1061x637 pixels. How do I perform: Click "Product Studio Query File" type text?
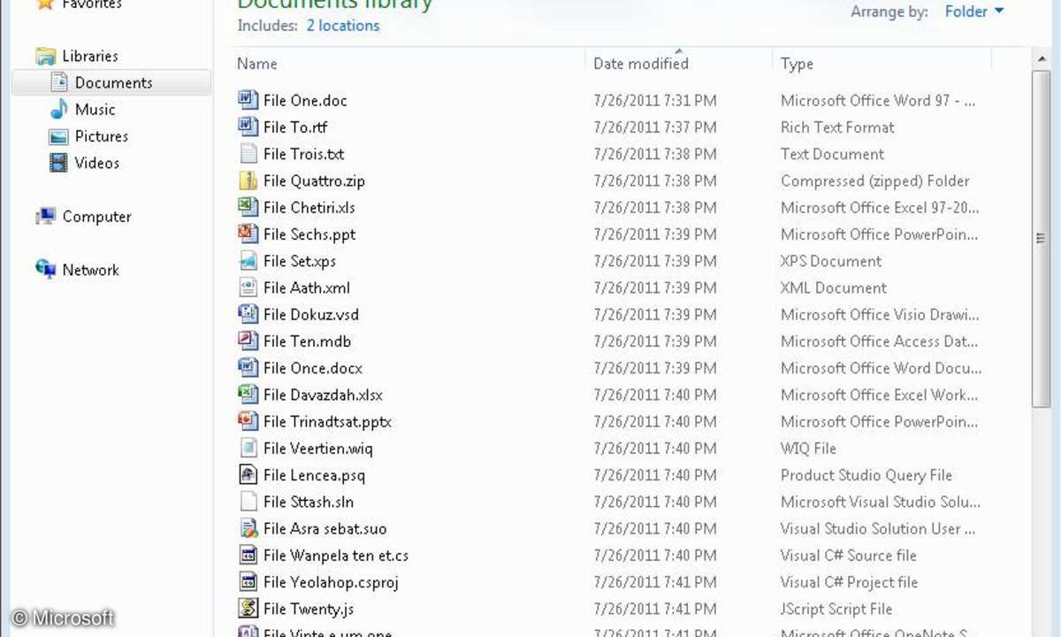[866, 475]
